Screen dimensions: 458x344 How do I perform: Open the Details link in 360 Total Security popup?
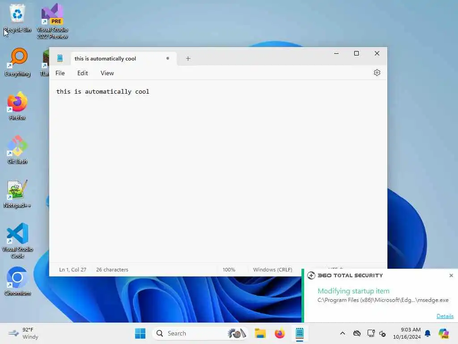[x=445, y=316]
